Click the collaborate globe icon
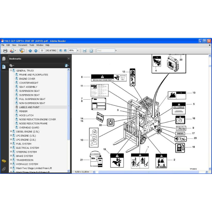 coord(22,51)
